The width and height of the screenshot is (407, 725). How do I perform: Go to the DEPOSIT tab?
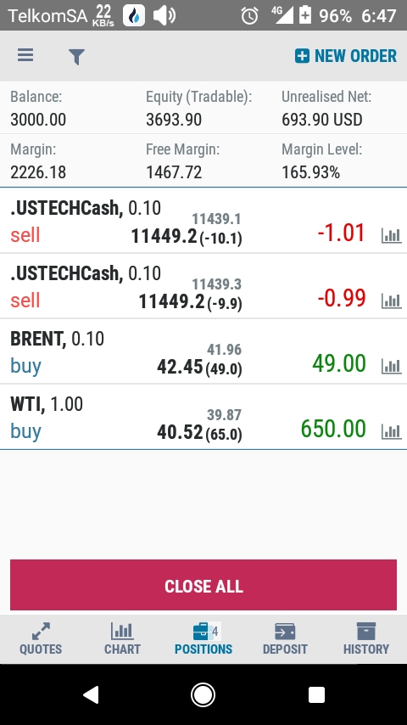pyautogui.click(x=285, y=638)
